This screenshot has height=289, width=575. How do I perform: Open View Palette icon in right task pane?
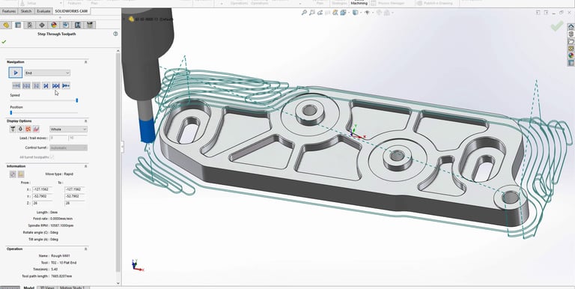[x=571, y=49]
